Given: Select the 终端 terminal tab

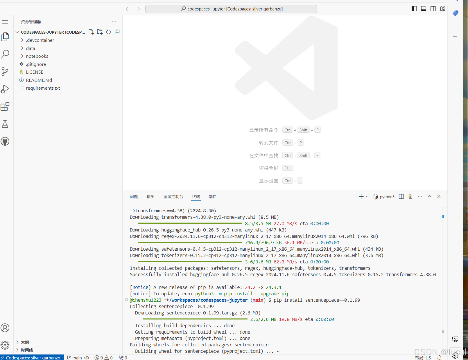Looking at the screenshot, I should pyautogui.click(x=196, y=197).
